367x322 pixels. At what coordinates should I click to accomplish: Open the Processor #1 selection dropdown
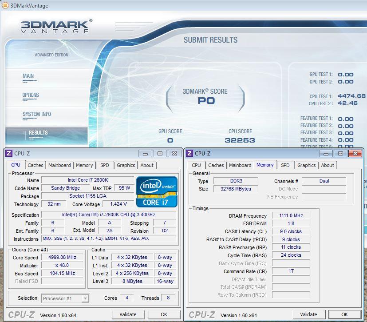pyautogui.click(x=86, y=298)
